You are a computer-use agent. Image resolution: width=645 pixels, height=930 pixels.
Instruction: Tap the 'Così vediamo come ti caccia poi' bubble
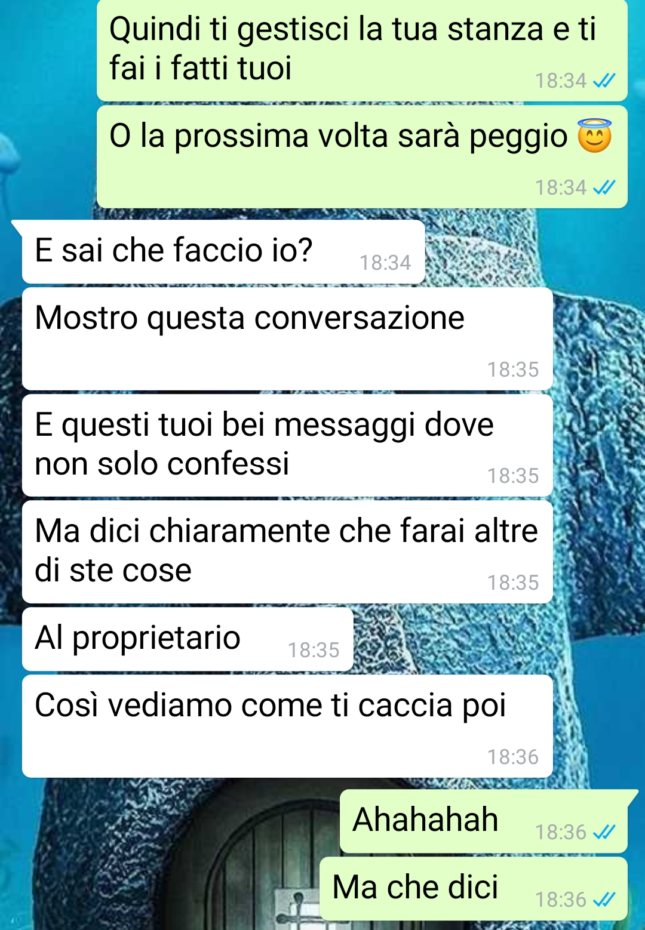click(x=287, y=726)
